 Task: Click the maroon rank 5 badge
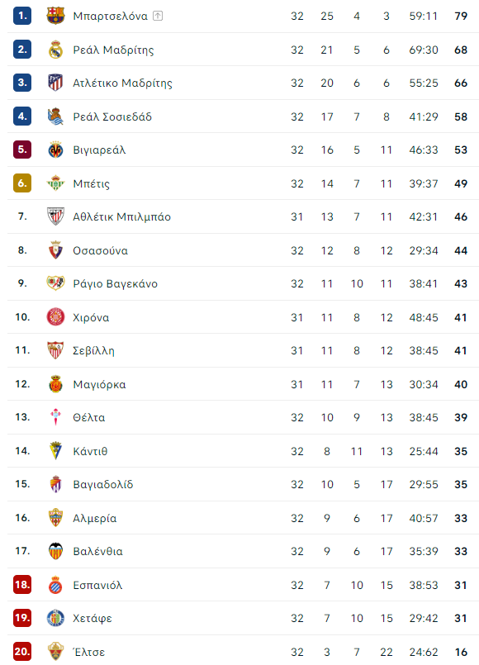click(x=22, y=150)
